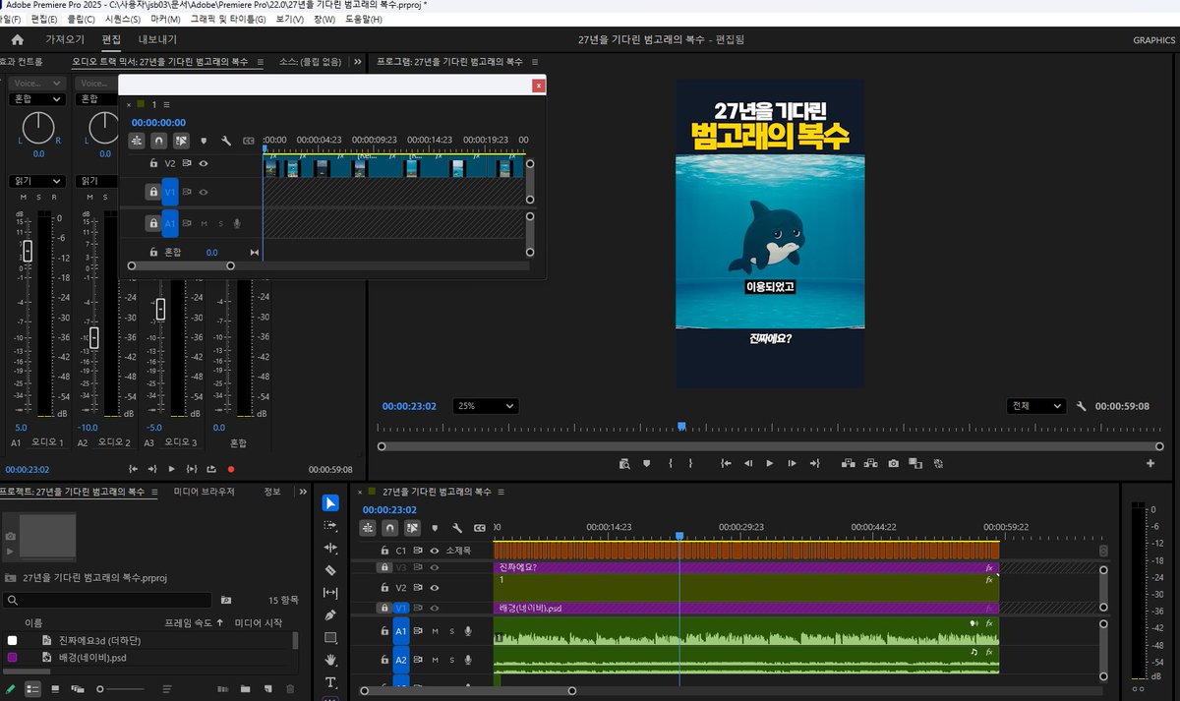Click Mark Out bracket button

tap(691, 463)
